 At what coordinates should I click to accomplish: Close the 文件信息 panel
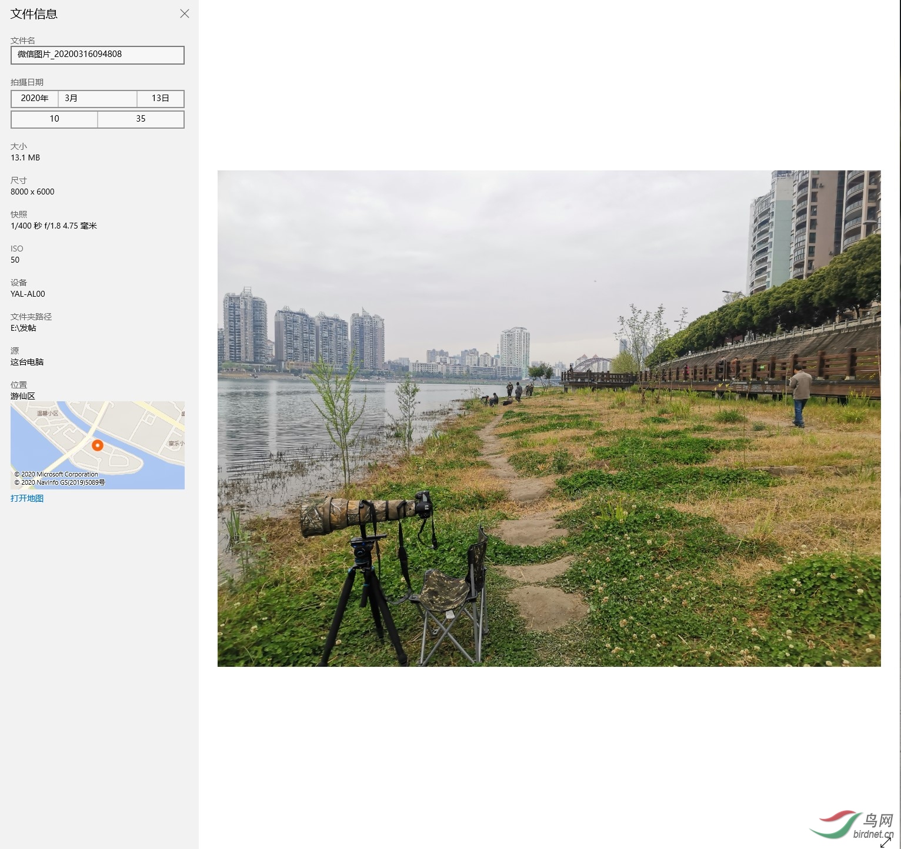pyautogui.click(x=185, y=14)
